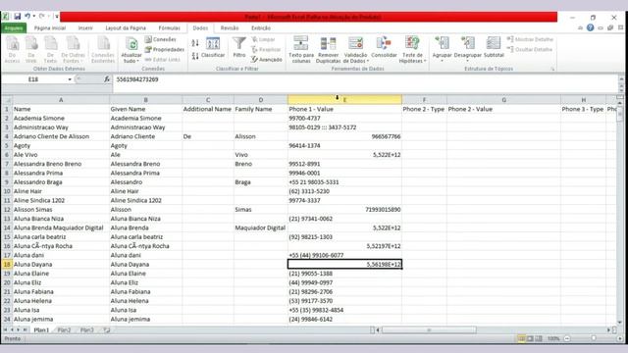
Task: Click the Da Web import icon
Action: (x=31, y=49)
